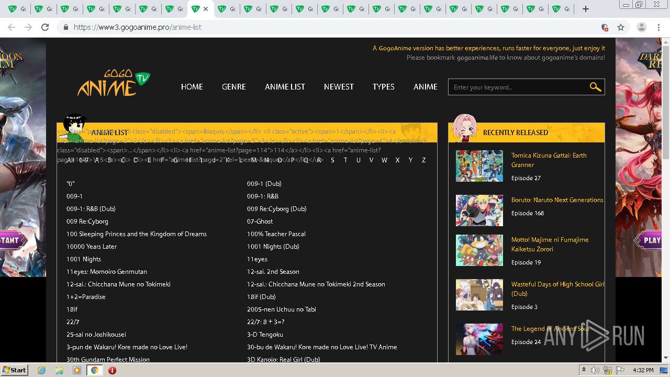The image size is (670, 377).
Task: Open "18if (Dub)" anime entry
Action: point(261,297)
